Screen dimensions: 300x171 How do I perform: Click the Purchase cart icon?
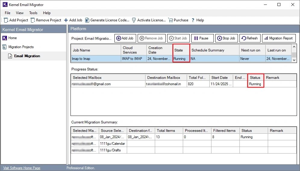(170, 20)
